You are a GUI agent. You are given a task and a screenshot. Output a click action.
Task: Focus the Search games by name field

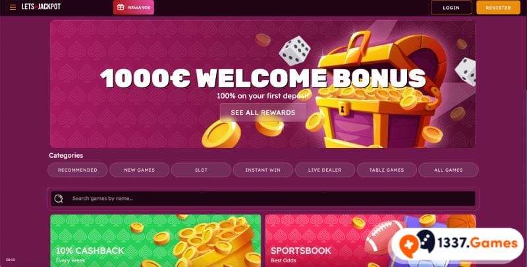tap(263, 199)
